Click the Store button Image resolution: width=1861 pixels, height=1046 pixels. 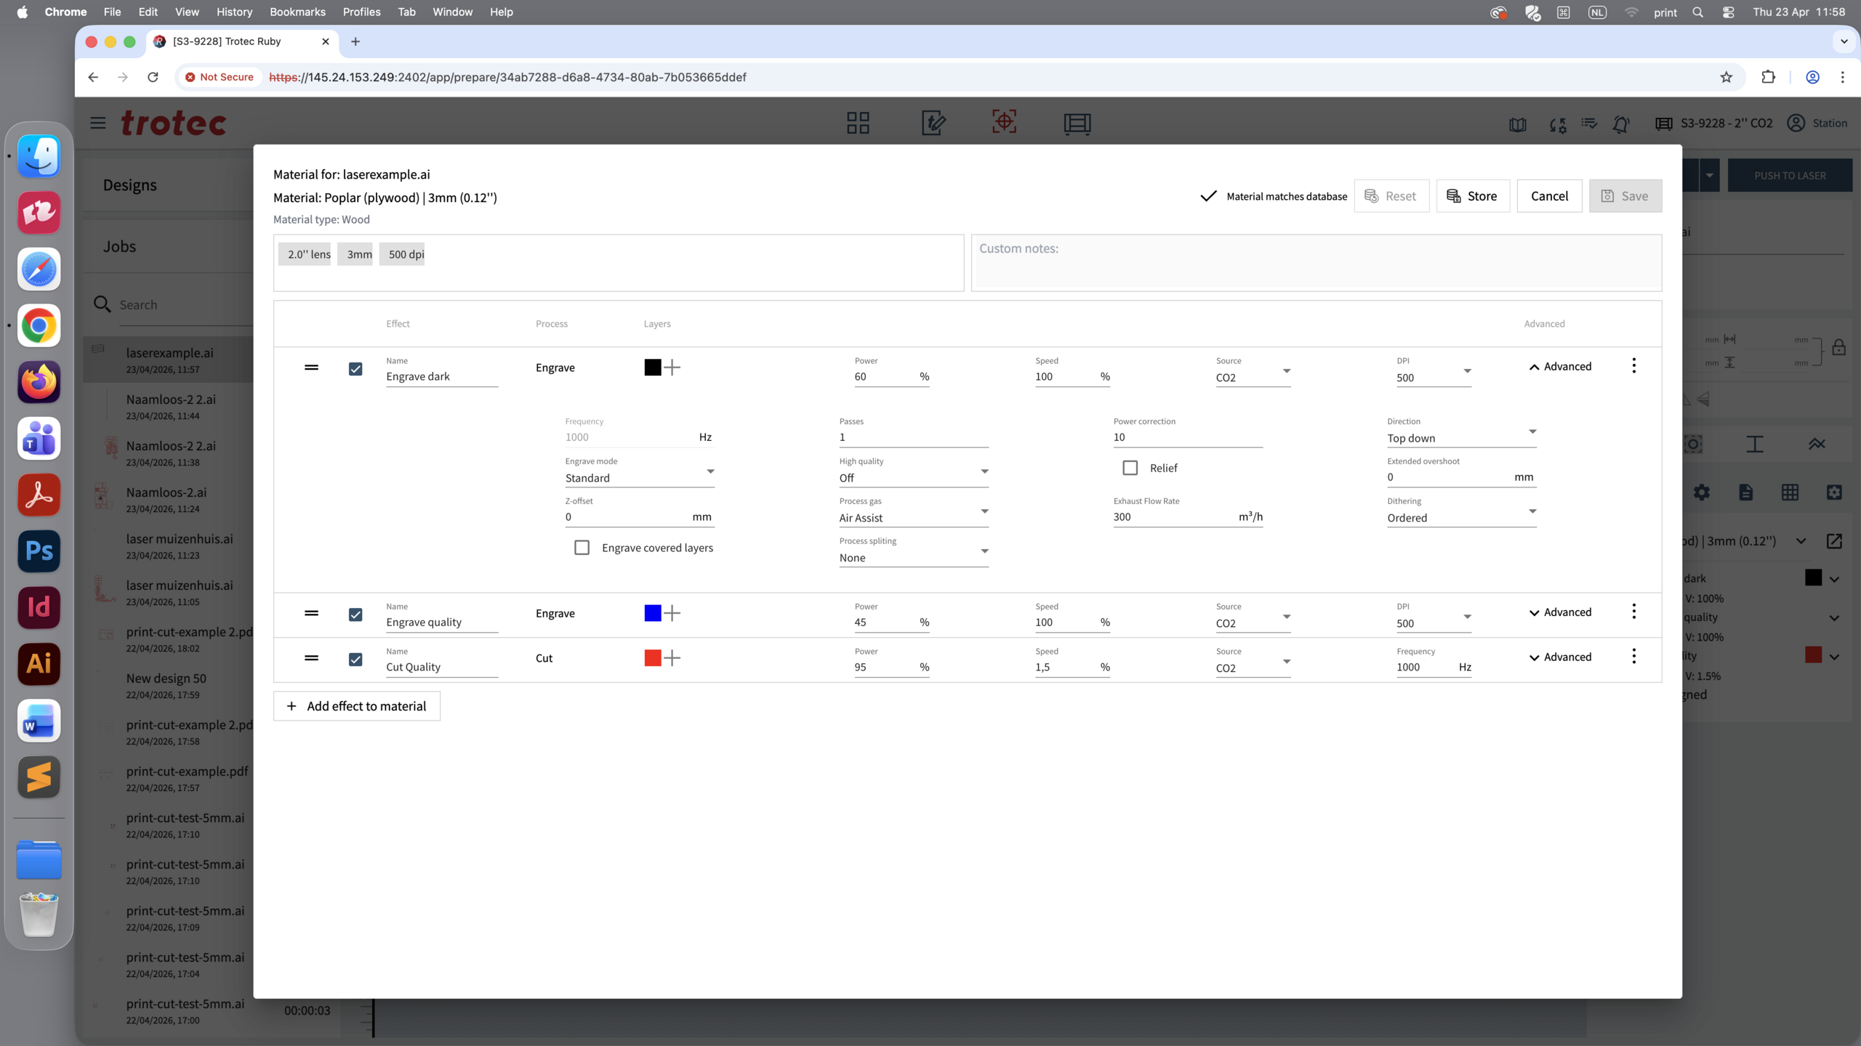coord(1472,196)
